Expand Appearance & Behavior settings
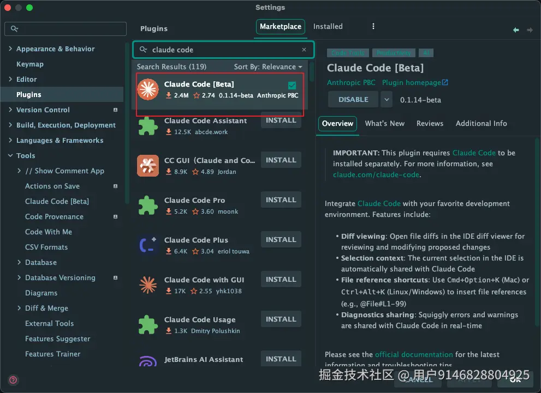541x393 pixels. 10,49
